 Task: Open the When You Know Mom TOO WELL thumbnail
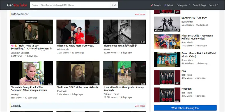(78, 32)
